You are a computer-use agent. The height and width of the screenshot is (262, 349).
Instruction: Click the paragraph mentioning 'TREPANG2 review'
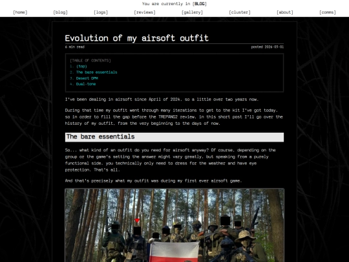(x=174, y=116)
